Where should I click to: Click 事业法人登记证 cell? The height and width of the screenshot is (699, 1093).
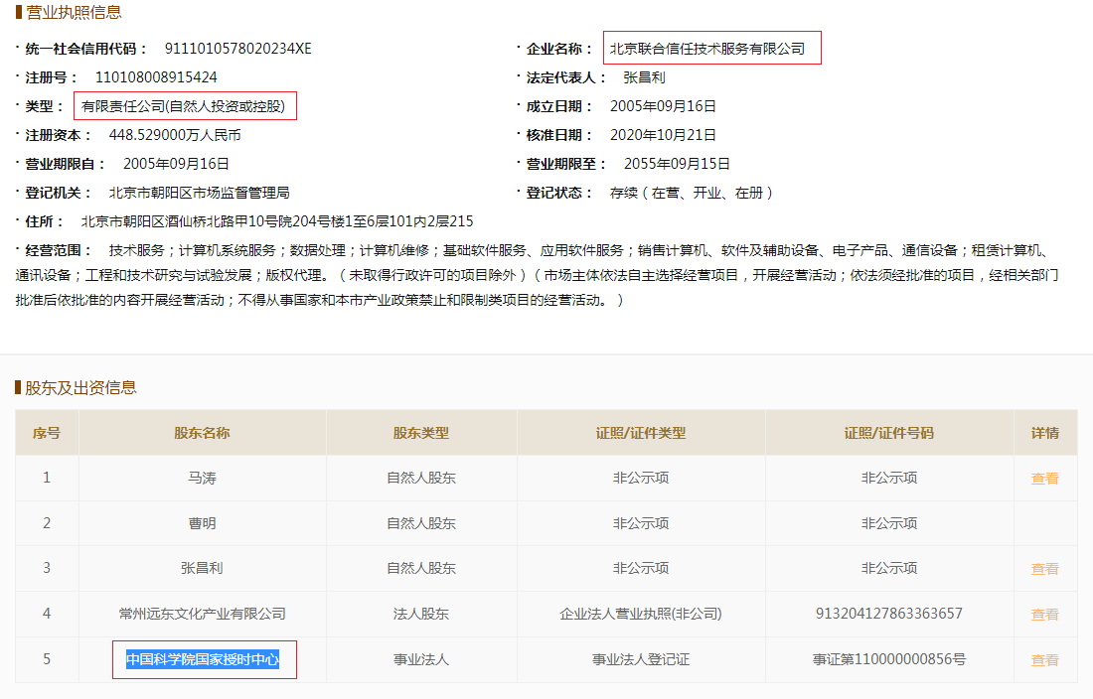point(641,659)
